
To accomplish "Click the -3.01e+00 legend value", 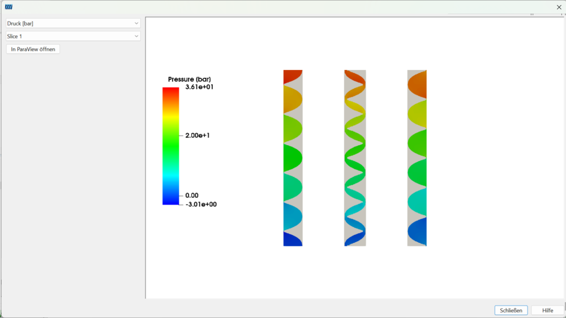I will pyautogui.click(x=201, y=204).
